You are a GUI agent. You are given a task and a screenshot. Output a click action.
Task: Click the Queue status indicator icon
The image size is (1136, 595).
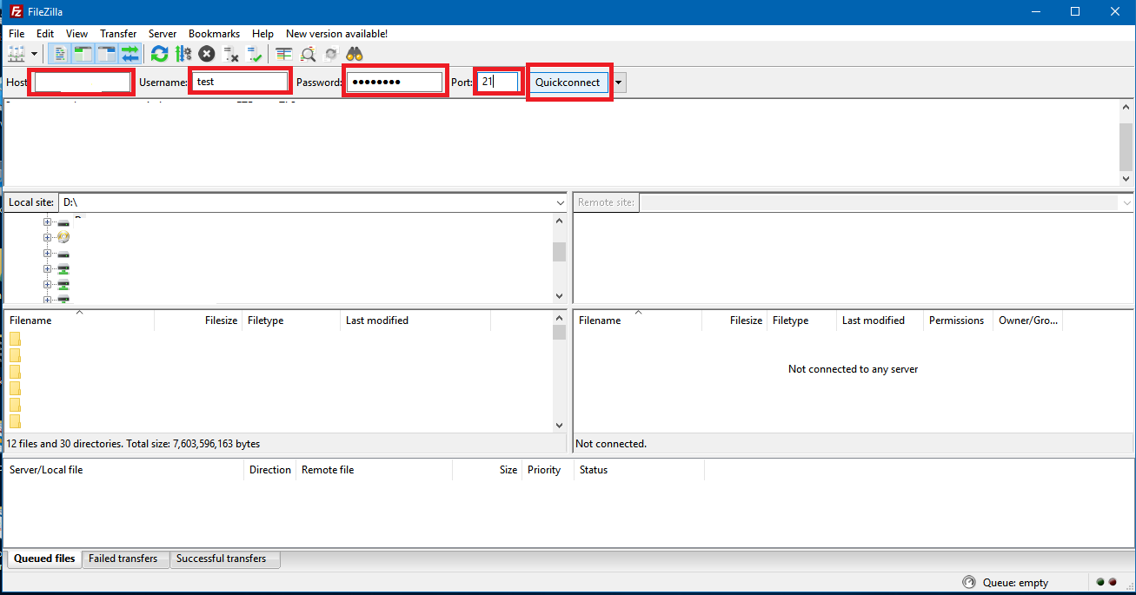click(x=969, y=582)
